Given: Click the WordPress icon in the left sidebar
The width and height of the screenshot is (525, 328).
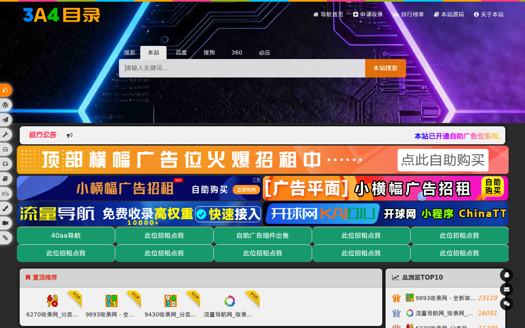Looking at the screenshot, I should click(5, 105).
